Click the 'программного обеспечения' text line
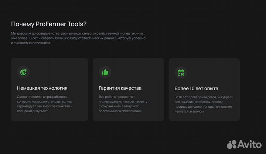The height and width of the screenshot is (154, 266). 120,111
